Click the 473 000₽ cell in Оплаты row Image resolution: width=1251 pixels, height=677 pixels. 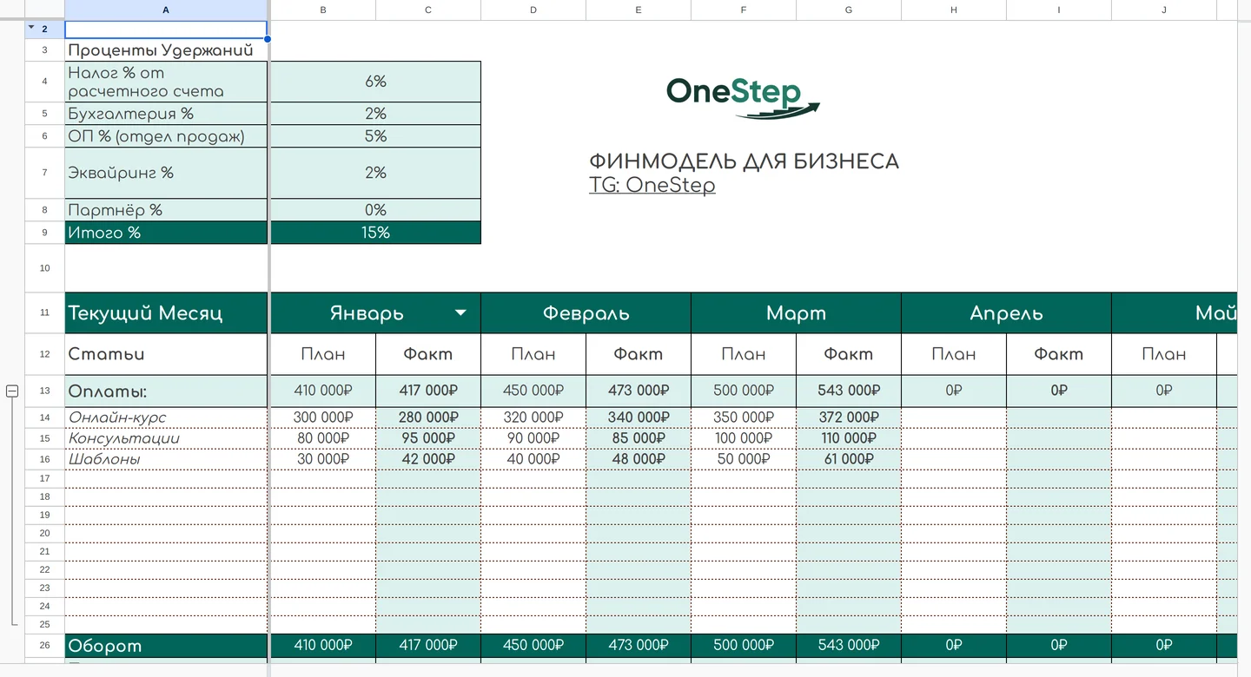(x=639, y=391)
